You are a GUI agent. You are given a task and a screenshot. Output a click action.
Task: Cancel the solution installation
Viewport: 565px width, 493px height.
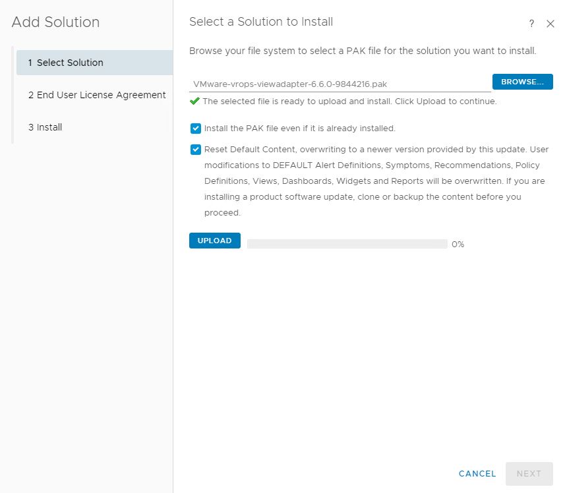click(477, 473)
